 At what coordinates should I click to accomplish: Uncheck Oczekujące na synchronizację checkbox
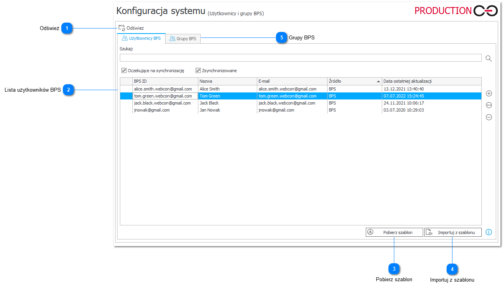(x=124, y=71)
